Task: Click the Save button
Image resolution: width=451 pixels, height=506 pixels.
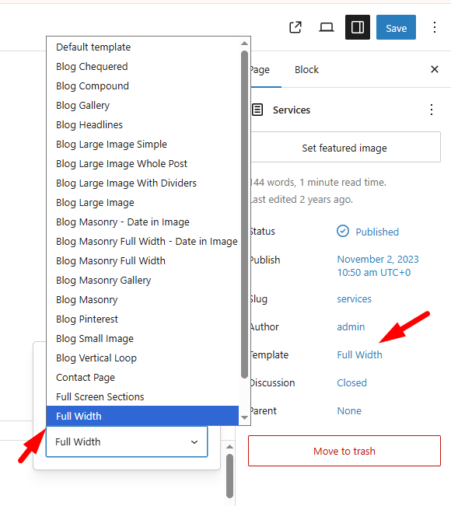Action: (x=396, y=27)
